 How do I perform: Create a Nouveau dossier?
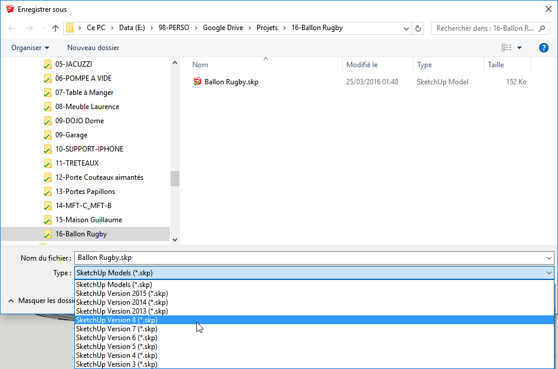(x=93, y=48)
